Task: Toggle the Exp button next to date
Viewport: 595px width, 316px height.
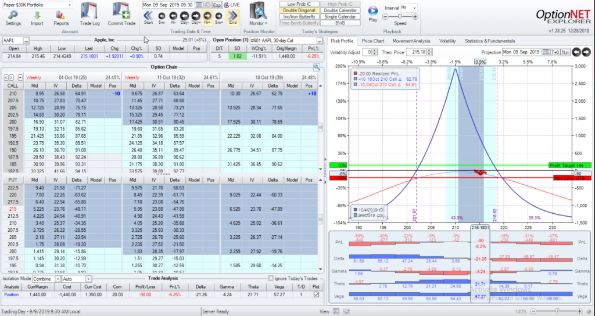Action: tap(217, 5)
